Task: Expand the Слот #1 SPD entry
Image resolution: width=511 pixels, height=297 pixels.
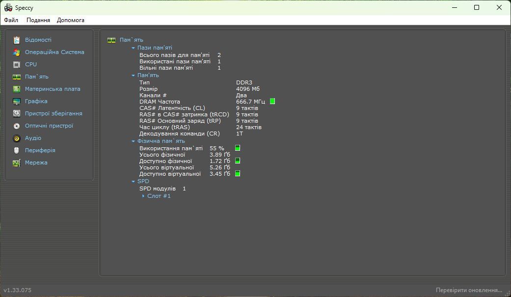Action: point(143,196)
